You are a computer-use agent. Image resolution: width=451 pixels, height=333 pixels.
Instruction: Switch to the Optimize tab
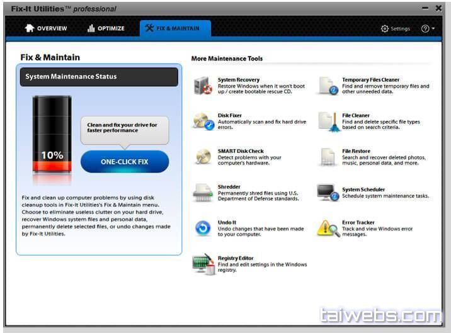(106, 28)
